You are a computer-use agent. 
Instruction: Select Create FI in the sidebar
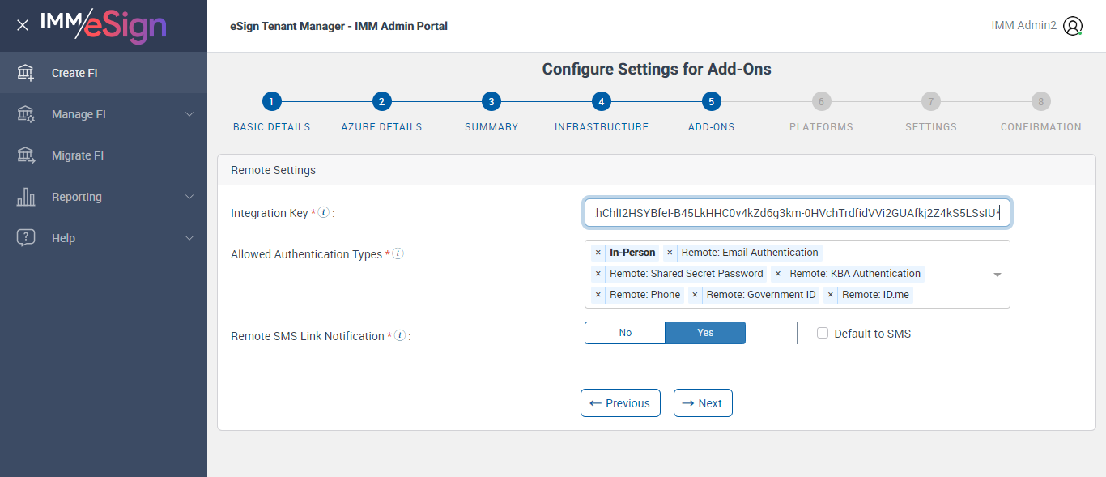click(x=74, y=73)
